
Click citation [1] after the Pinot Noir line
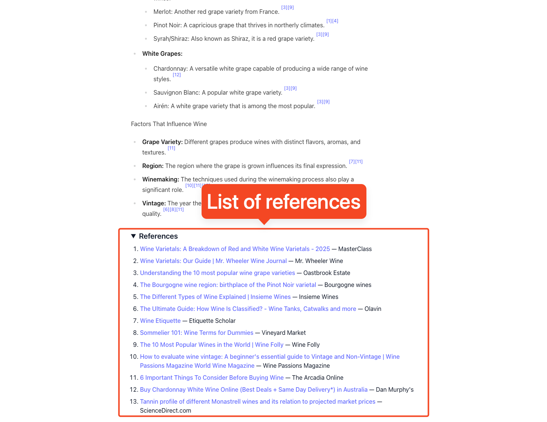(x=329, y=21)
